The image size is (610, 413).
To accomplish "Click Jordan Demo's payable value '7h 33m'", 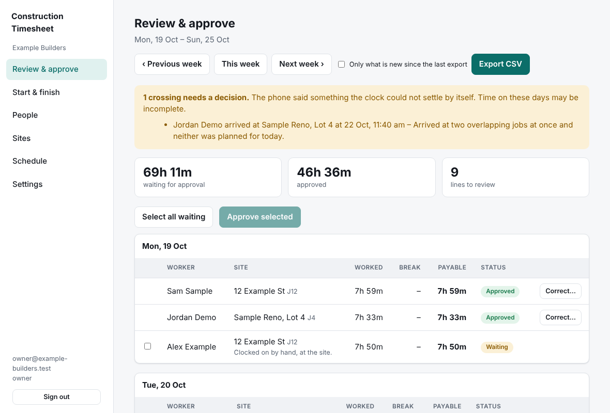I will (x=452, y=318).
